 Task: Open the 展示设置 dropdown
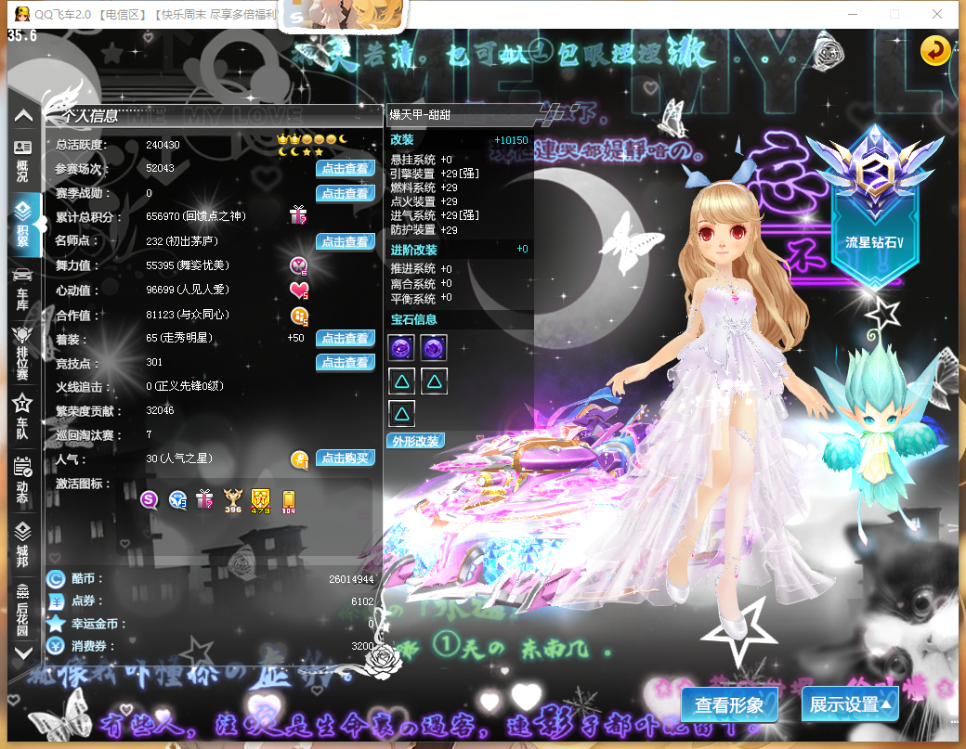point(850,704)
